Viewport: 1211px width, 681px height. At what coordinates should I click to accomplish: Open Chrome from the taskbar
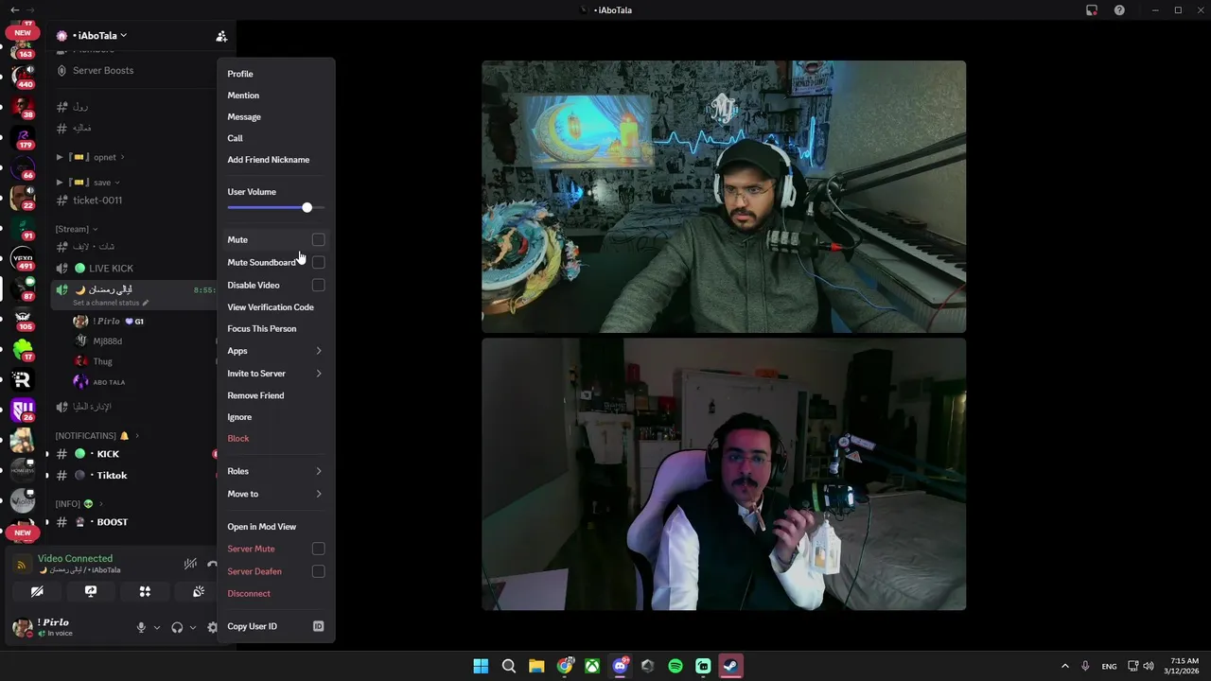click(564, 666)
